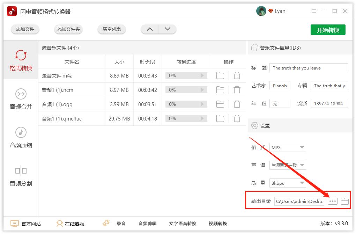Image resolution: width=356 pixels, height=234 pixels.
Task: Delete 音频1 (1).ogg from the list
Action: [x=237, y=104]
